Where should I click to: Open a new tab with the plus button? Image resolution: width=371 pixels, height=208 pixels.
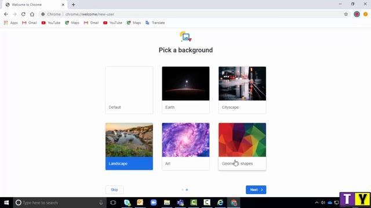74,5
